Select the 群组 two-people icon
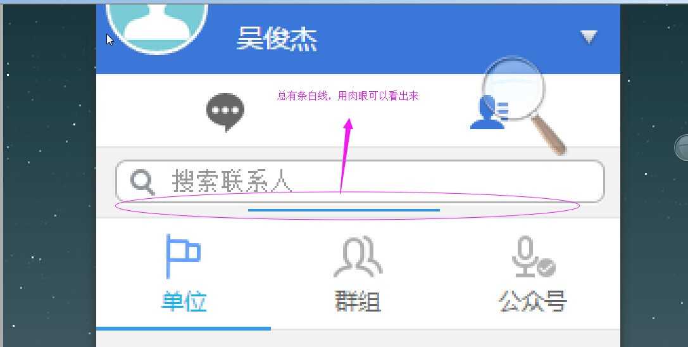This screenshot has height=347, width=688. tap(358, 257)
